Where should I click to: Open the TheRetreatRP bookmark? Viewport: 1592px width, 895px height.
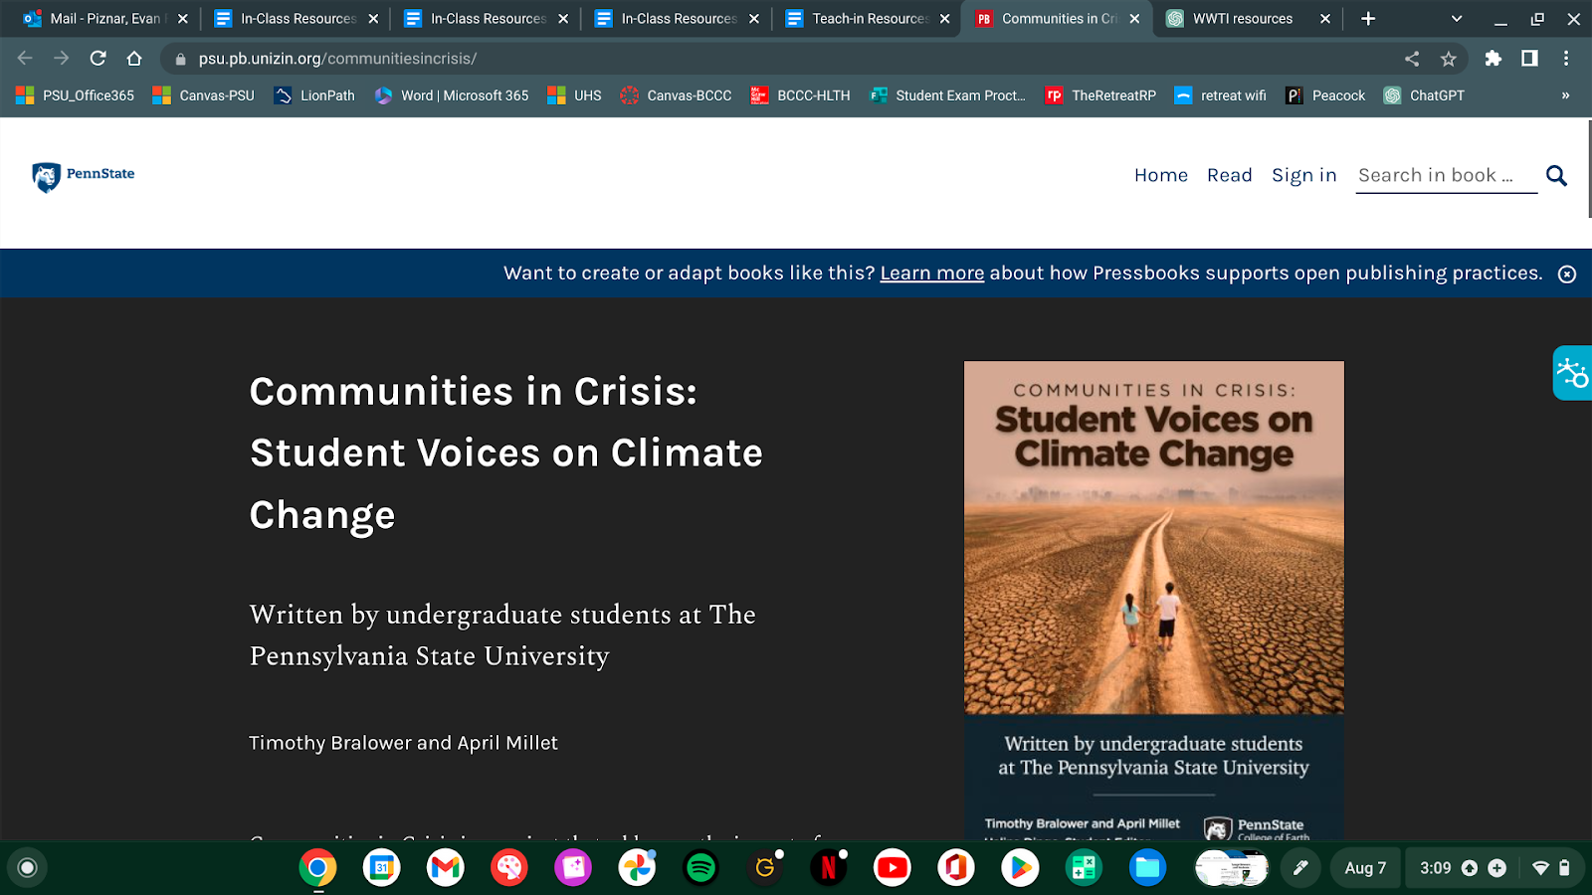click(1100, 95)
